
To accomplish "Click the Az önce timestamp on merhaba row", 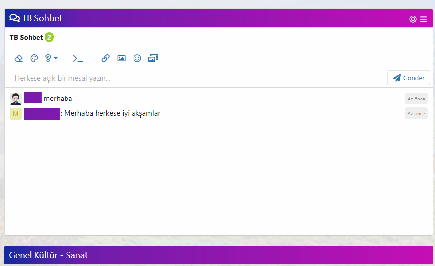I will click(x=416, y=99).
